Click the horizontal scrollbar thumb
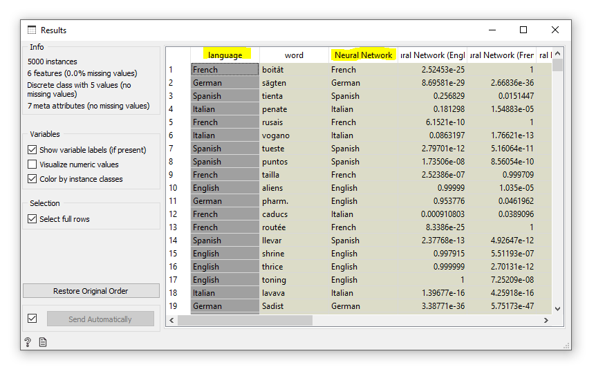The width and height of the screenshot is (596, 376). point(245,321)
